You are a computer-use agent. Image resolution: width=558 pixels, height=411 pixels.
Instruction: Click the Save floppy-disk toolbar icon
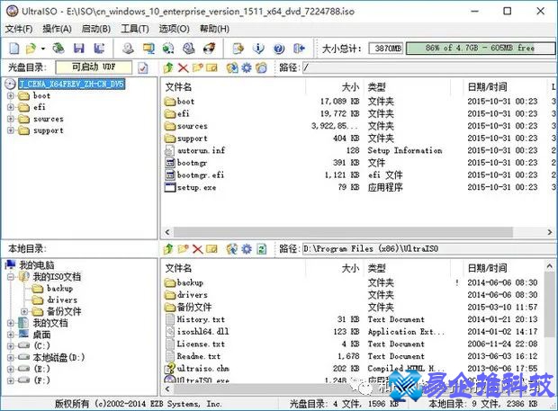[x=79, y=48]
